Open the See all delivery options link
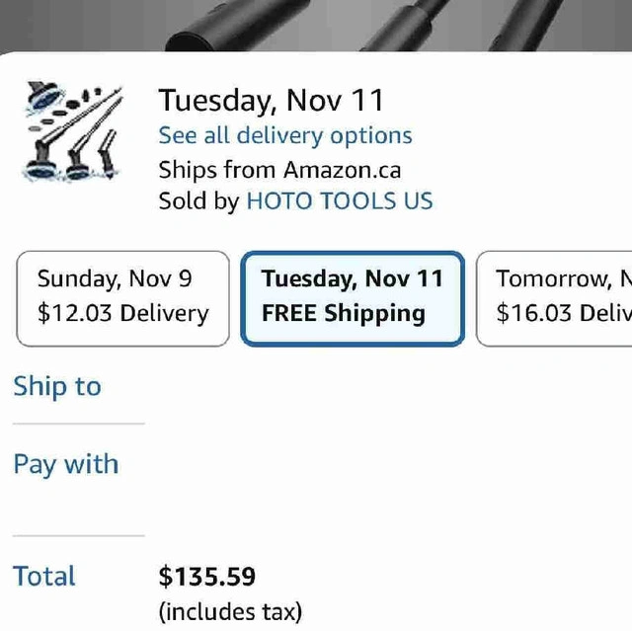This screenshot has height=631, width=632. [x=285, y=135]
